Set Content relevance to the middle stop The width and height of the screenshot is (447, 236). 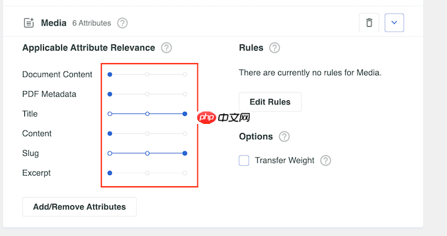[x=147, y=133]
